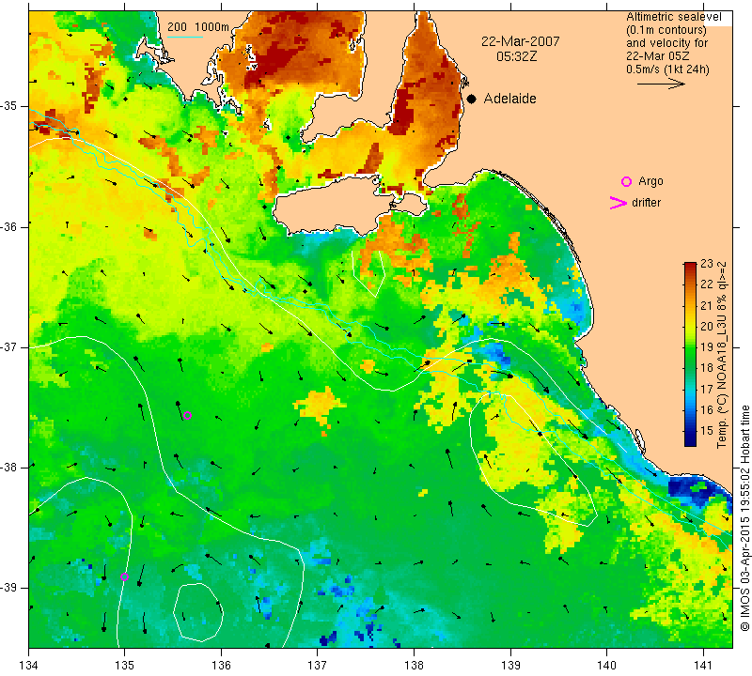Click the 0.5m/s velocity scale arrow
752x676 pixels.
[x=661, y=84]
